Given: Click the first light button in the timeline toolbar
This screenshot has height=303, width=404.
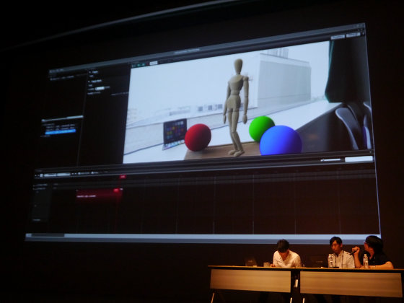Looking at the screenshot, I should [x=50, y=175].
